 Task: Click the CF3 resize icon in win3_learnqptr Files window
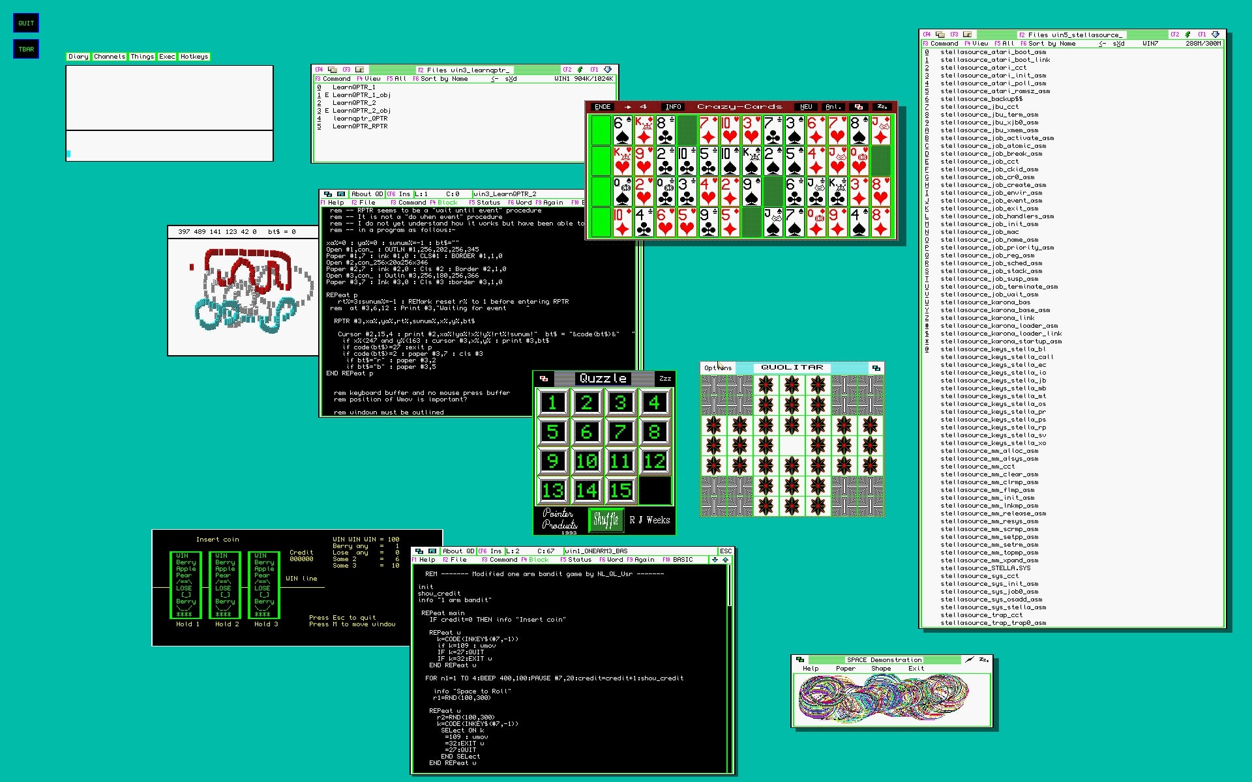[359, 70]
